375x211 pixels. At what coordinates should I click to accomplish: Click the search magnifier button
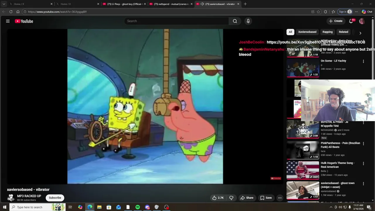click(235, 21)
